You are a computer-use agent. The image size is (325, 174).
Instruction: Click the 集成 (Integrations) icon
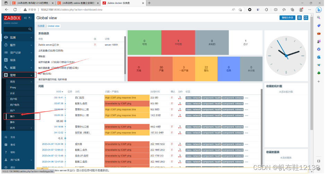point(6,145)
